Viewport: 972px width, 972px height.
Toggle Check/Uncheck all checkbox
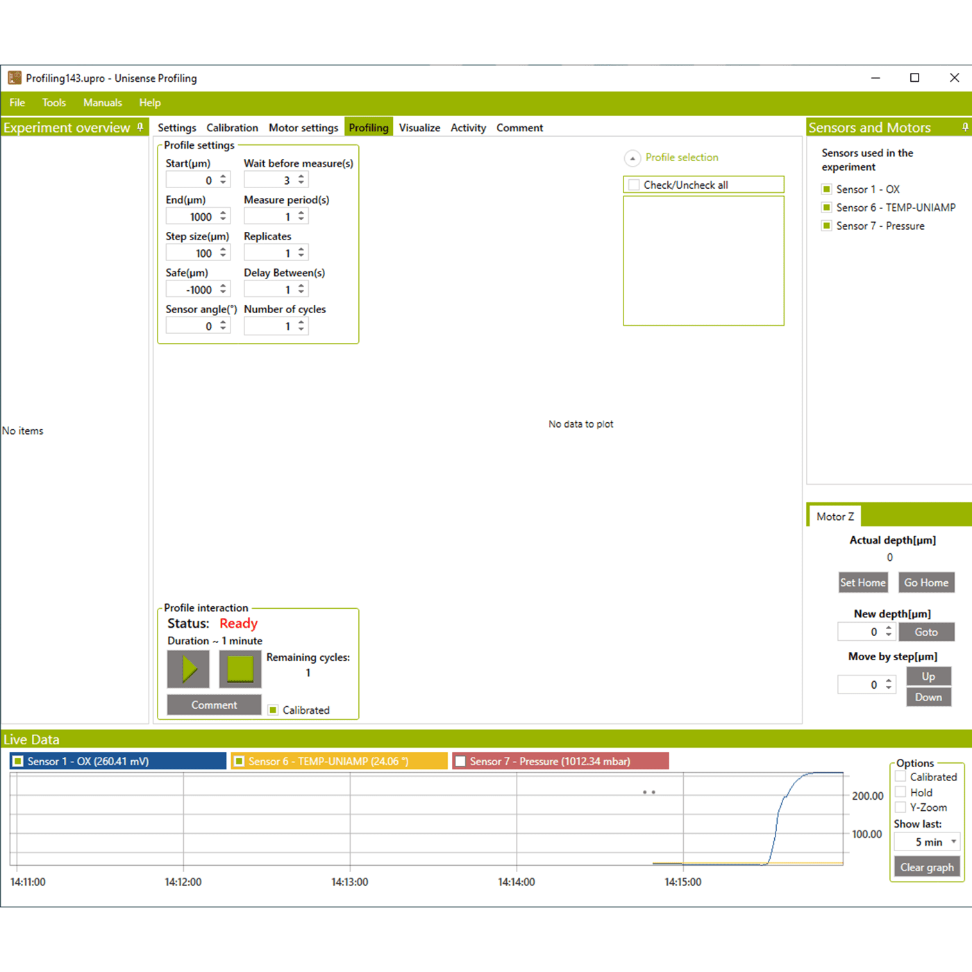(634, 185)
